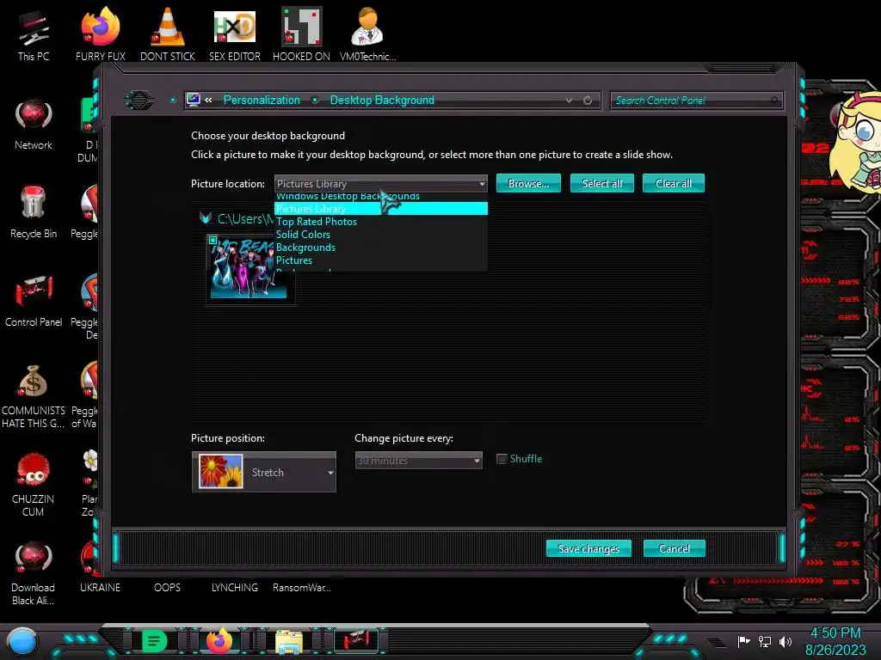The image size is (881, 660).
Task: Choose Pictures Library in the list
Action: (x=380, y=209)
